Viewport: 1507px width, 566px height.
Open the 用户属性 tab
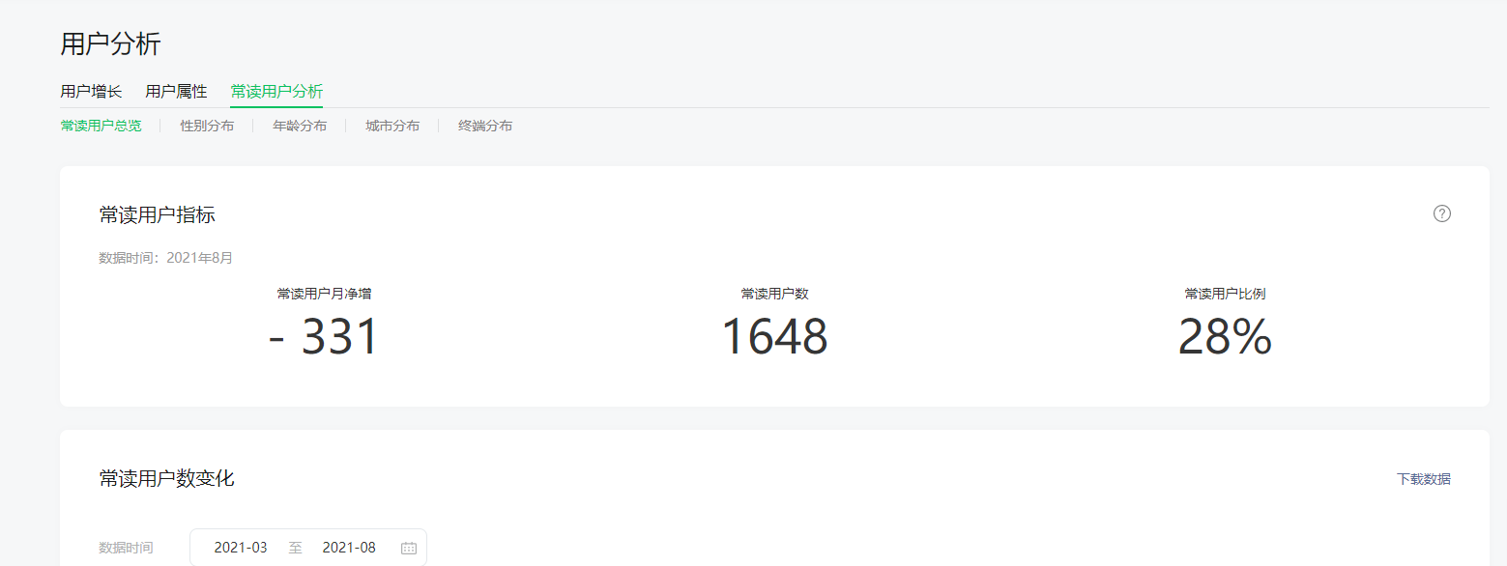click(176, 92)
